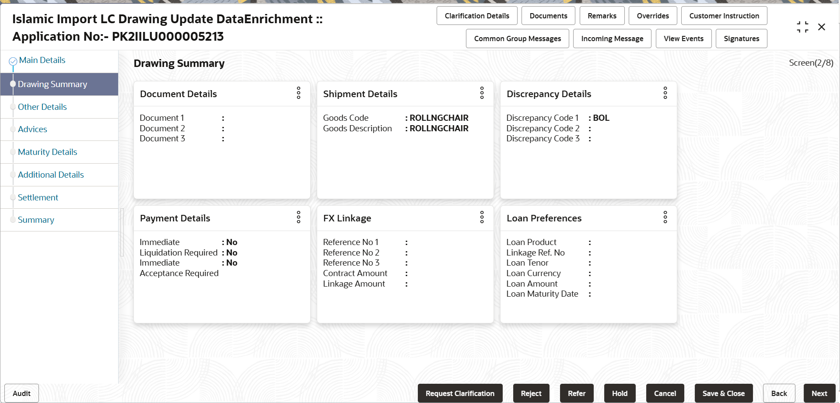Select Settlement in the side navigation

(x=38, y=197)
